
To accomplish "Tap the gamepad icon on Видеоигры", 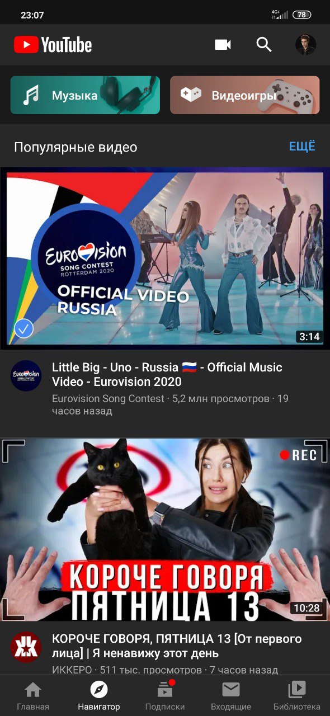I will point(191,95).
